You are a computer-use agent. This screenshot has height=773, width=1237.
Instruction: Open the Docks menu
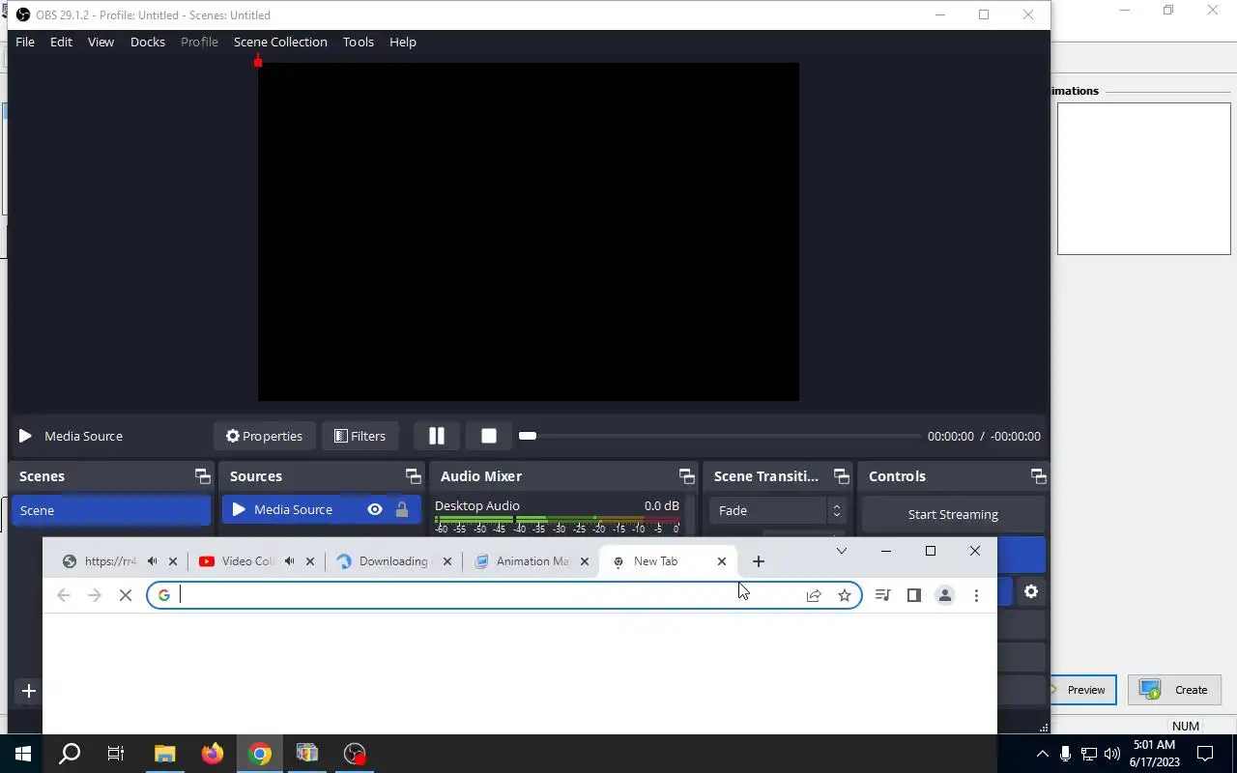pos(148,42)
